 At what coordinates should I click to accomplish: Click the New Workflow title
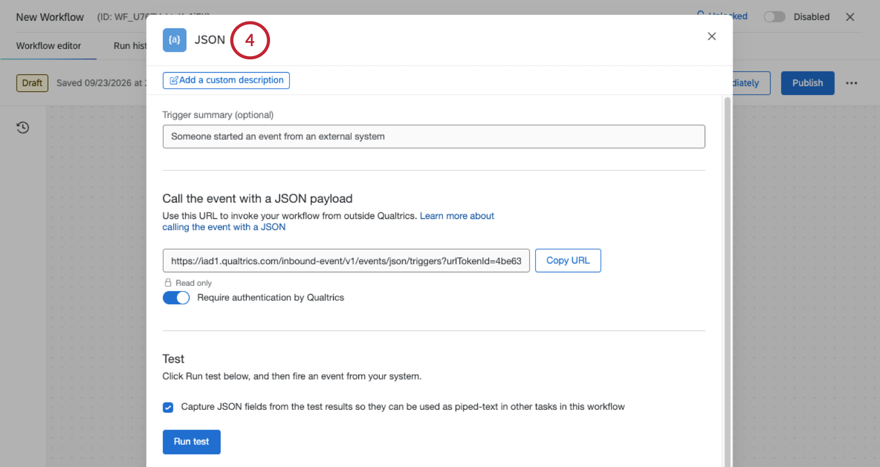pyautogui.click(x=50, y=17)
